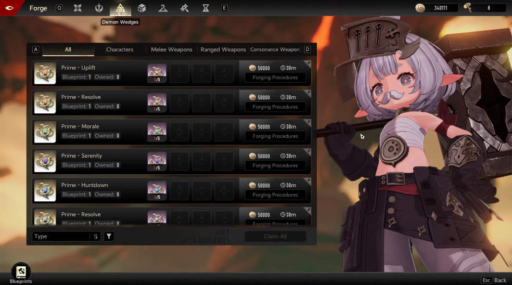Open Forging Procedures for first Prime · Resolve
Image resolution: width=512 pixels, height=285 pixels.
click(x=275, y=107)
